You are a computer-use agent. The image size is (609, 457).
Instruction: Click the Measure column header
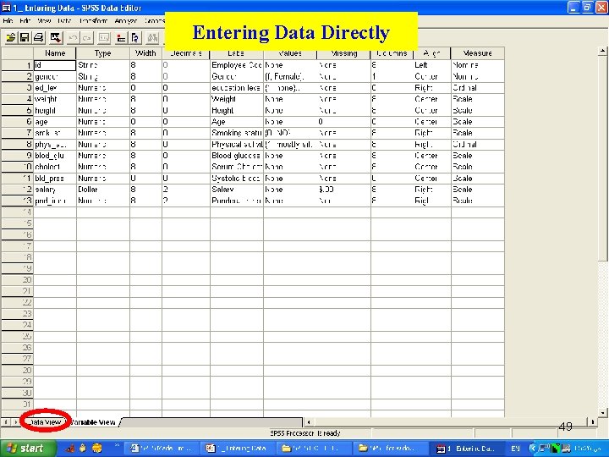click(x=478, y=53)
